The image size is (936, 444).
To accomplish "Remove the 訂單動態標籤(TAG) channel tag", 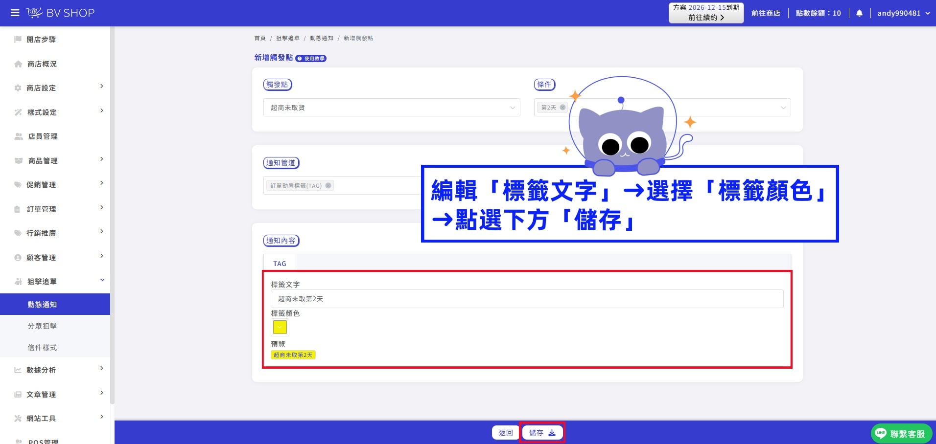I will coord(328,186).
